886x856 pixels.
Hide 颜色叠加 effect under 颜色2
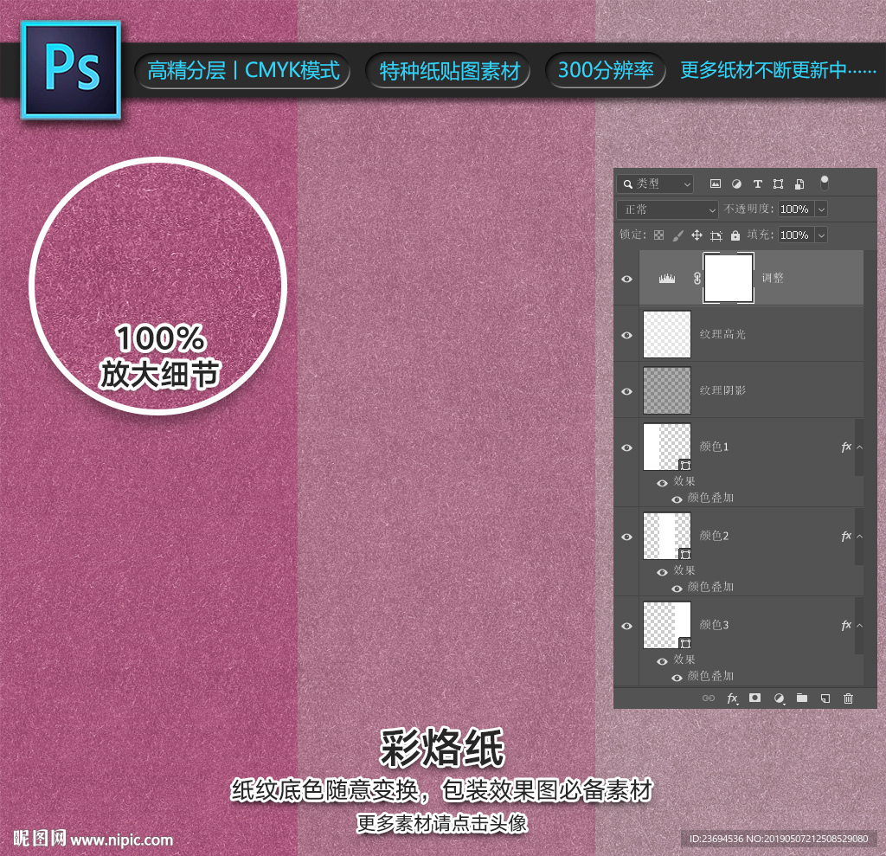click(677, 589)
